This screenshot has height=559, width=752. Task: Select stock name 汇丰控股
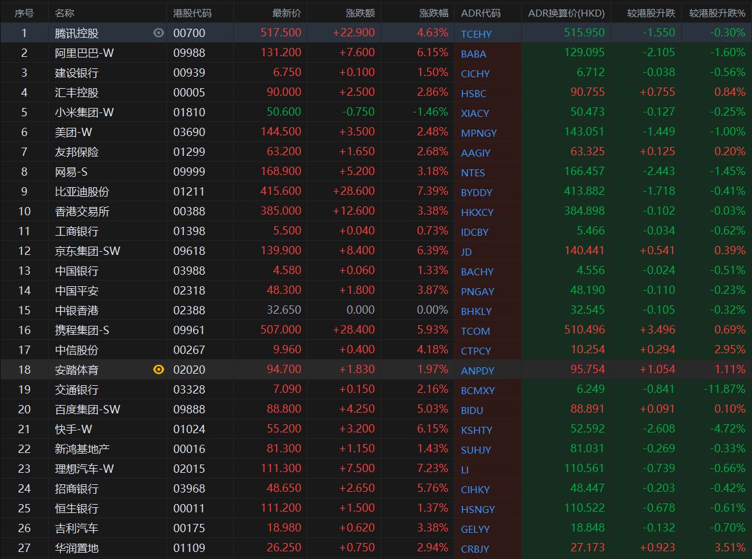point(77,93)
